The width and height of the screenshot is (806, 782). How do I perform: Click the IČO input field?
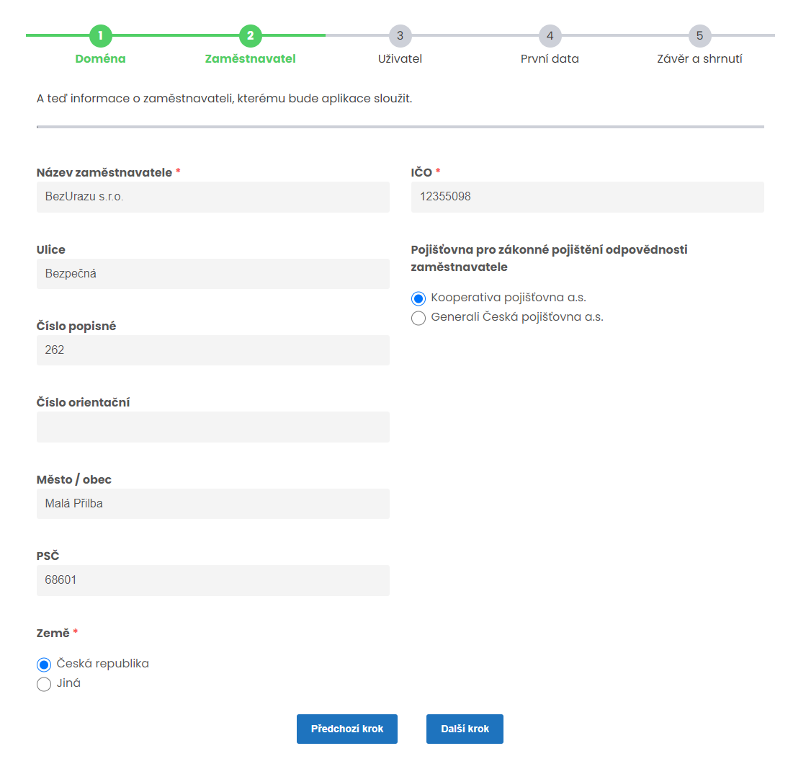point(587,197)
